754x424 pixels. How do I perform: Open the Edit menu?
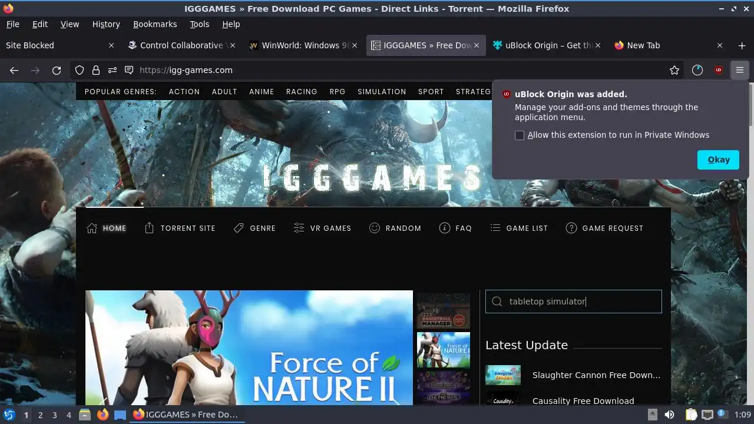tap(40, 24)
